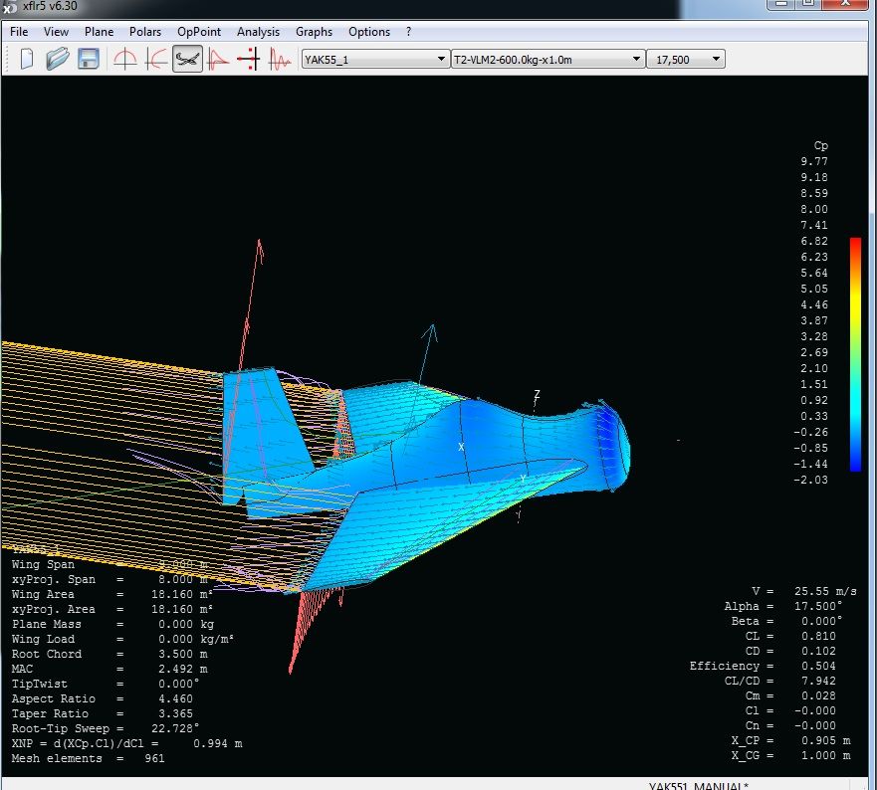Expand the YAK55_1 plane dropdown
Screen dimensions: 877x790
[374, 60]
